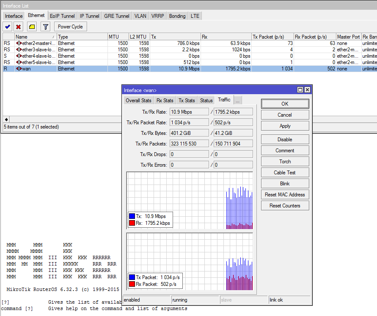Screen dimensions: 377x316
Task: Click the left scroll arrow of the list
Action: pyautogui.click(x=6, y=119)
